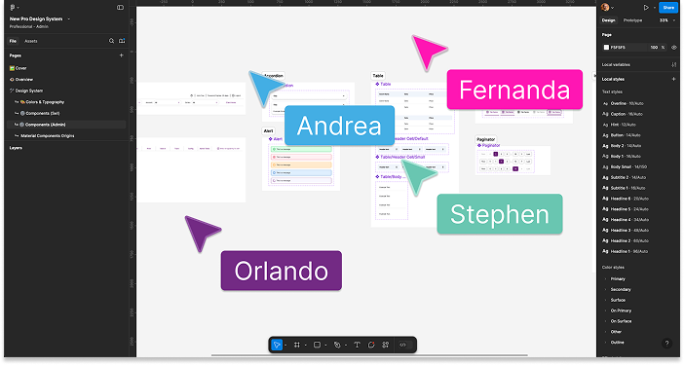The image size is (684, 365).
Task: Open the Figma main menu logo
Action: click(x=13, y=8)
